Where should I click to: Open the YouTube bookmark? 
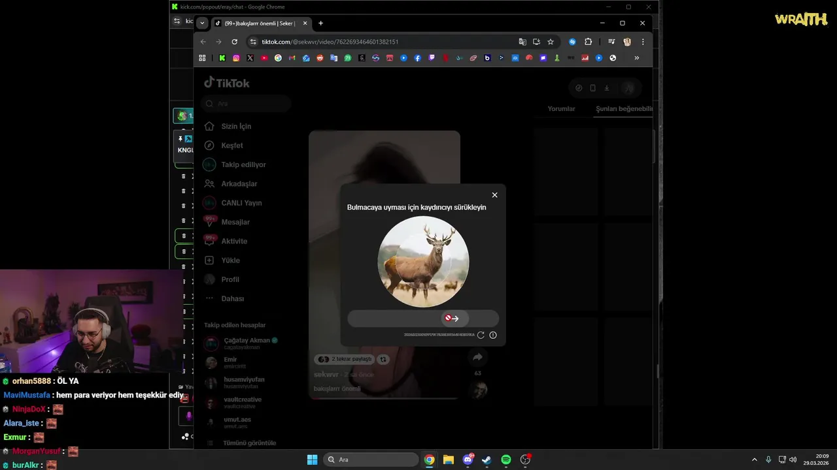pos(264,58)
